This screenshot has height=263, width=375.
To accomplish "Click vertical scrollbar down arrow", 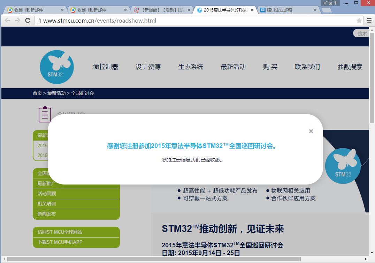I will click(x=372, y=253).
